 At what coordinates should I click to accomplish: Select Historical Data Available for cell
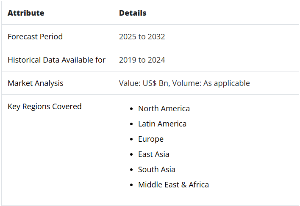[x=56, y=60]
